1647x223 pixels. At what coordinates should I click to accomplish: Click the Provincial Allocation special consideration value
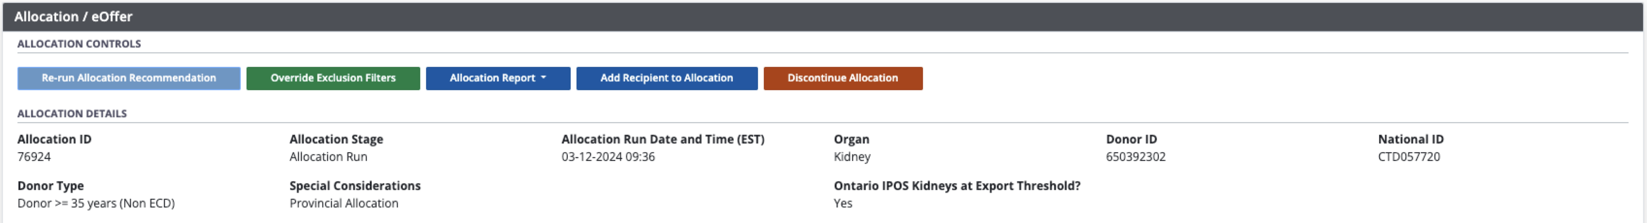point(344,203)
